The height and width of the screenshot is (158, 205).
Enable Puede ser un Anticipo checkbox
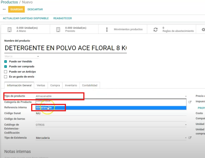(6, 72)
